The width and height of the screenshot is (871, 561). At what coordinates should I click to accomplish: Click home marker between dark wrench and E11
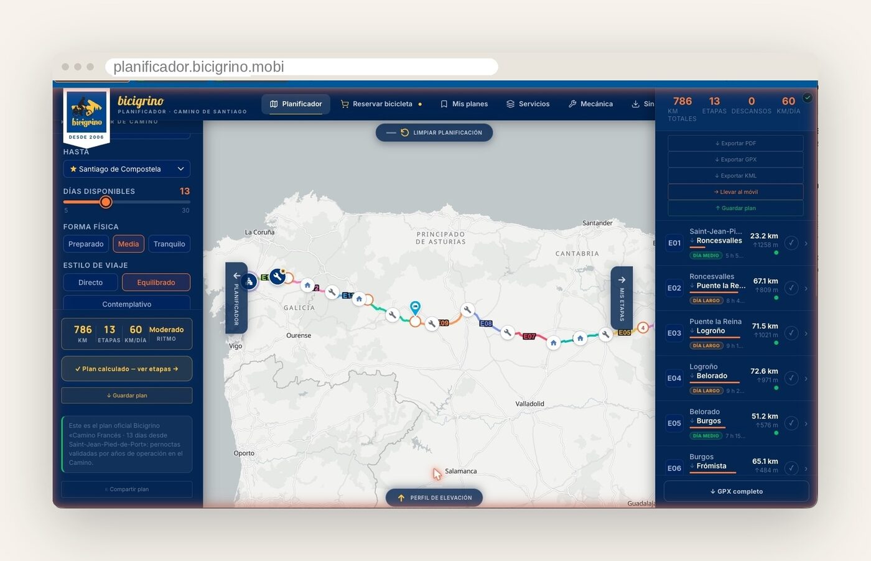tap(307, 285)
